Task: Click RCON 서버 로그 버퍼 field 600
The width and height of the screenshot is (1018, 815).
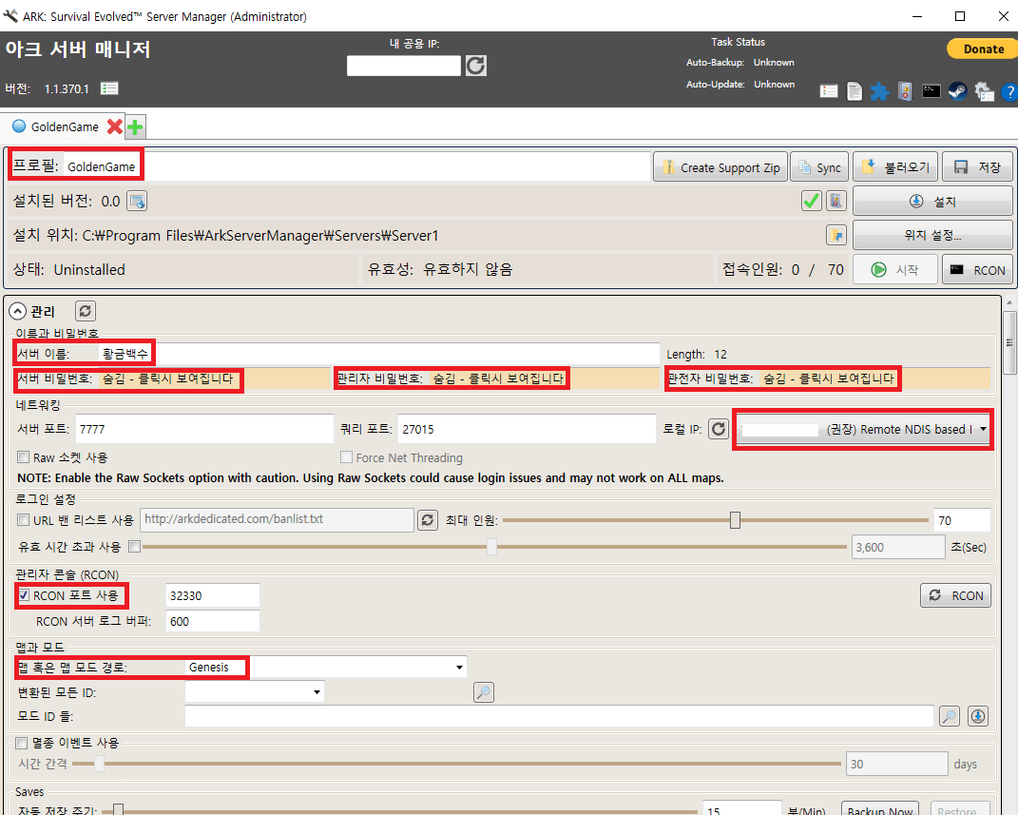Action: pos(213,622)
